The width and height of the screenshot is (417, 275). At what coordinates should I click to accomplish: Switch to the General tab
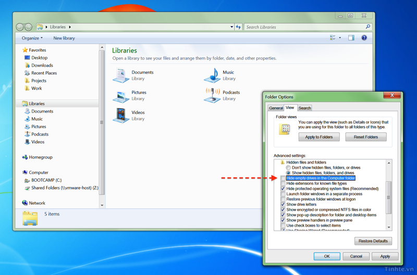point(276,108)
